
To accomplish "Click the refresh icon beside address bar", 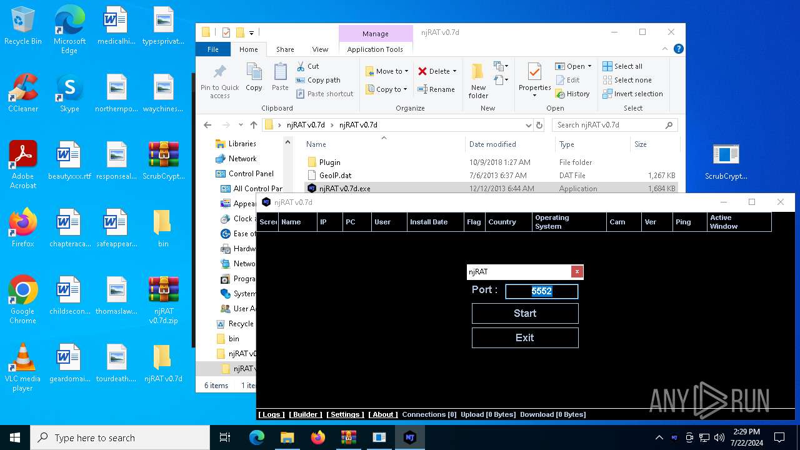I will point(539,125).
